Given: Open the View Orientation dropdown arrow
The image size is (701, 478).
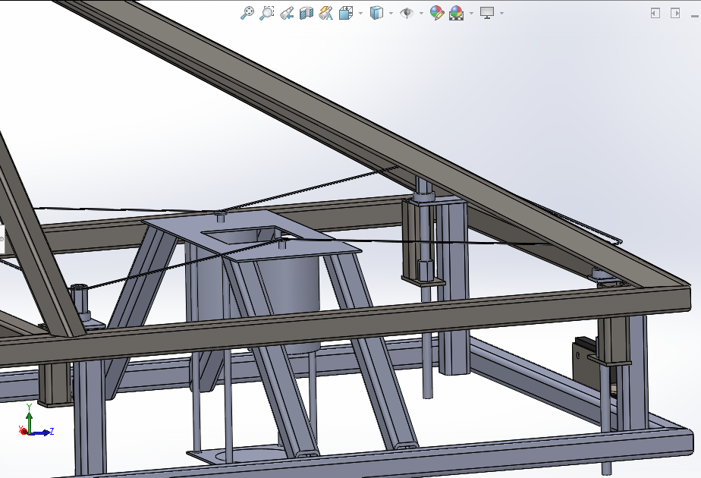Looking at the screenshot, I should click(360, 14).
